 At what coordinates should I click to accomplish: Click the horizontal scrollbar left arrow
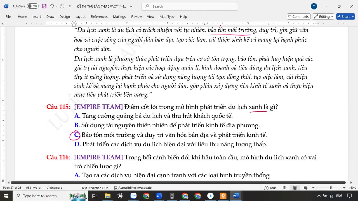tap(8, 183)
